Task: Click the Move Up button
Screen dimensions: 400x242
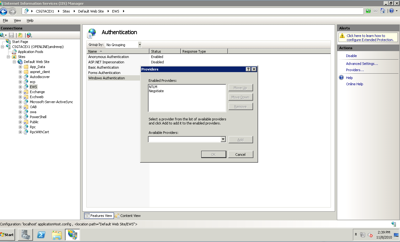Action: click(x=241, y=88)
